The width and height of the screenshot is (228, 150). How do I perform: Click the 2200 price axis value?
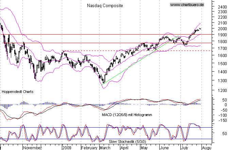tap(223, 17)
